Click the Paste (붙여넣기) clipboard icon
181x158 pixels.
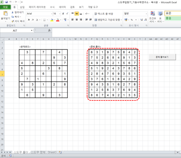(x=5, y=13)
